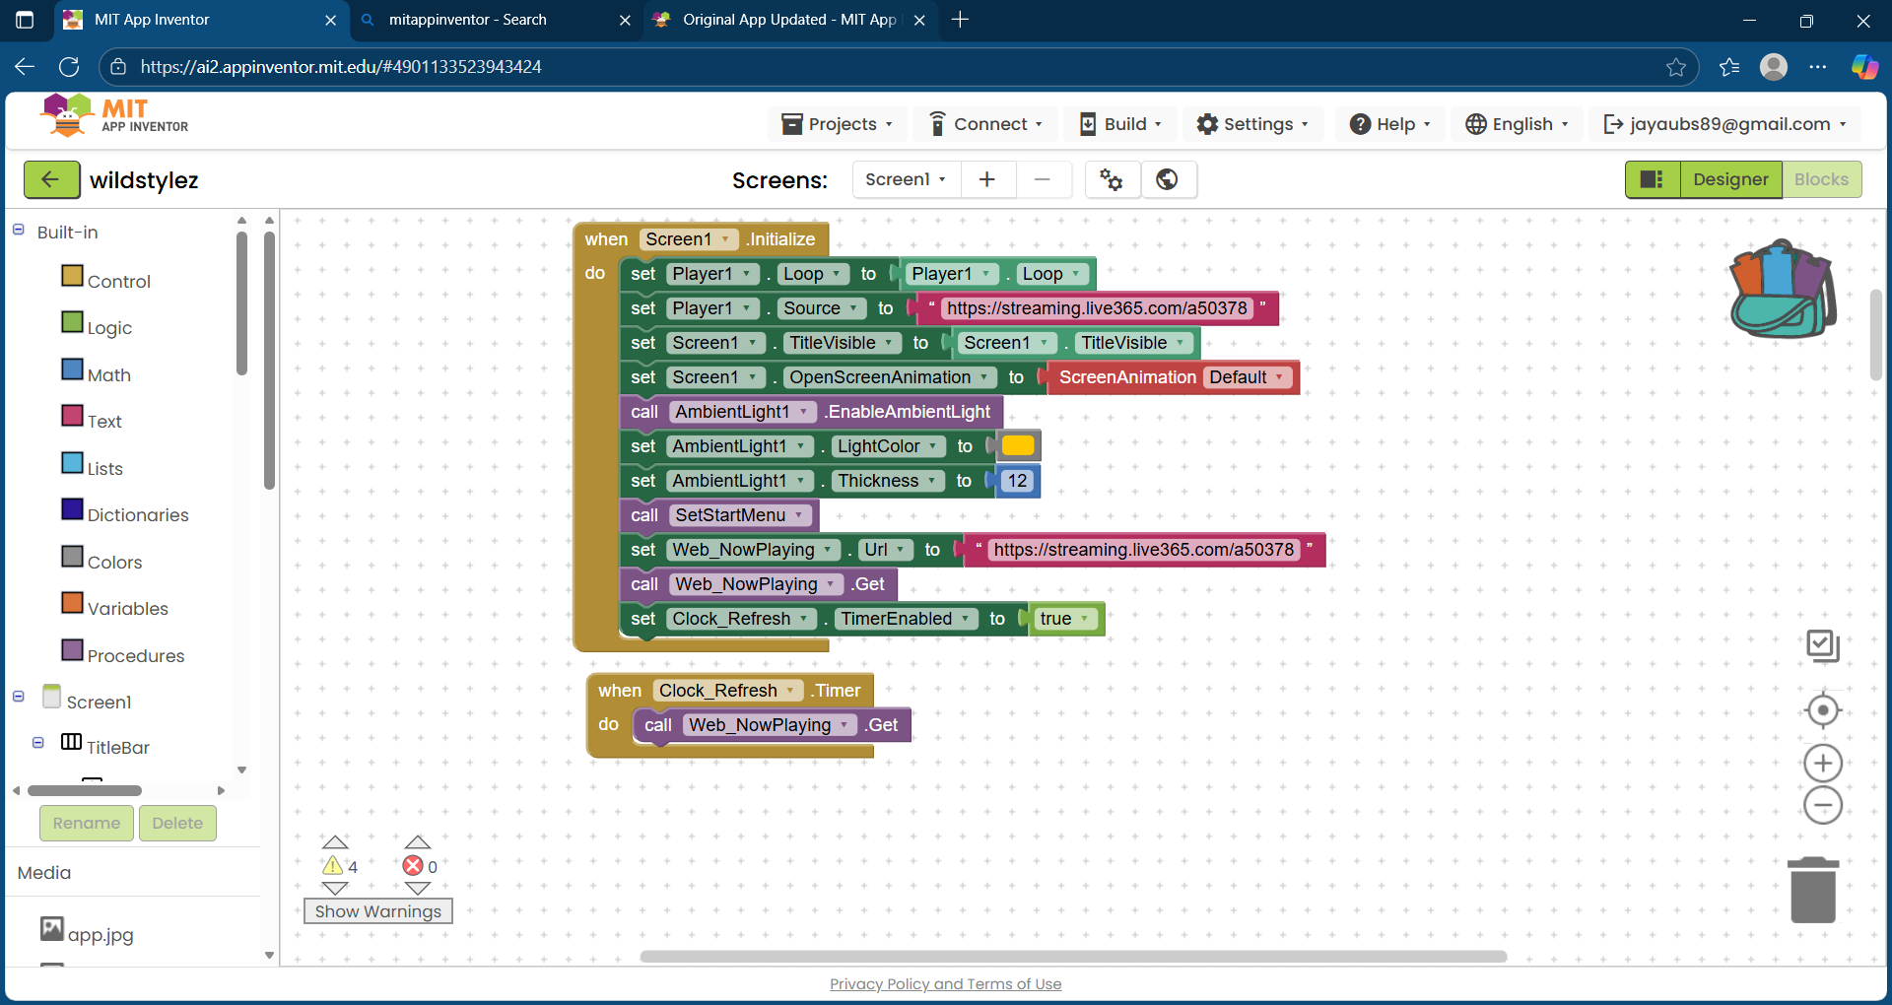Click the yellow LightColor swatch

pos(1017,446)
